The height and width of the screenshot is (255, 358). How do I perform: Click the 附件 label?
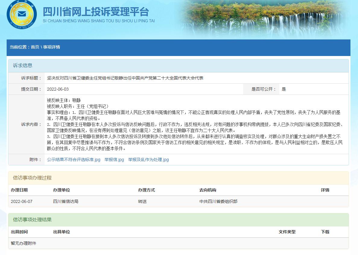click(35, 160)
